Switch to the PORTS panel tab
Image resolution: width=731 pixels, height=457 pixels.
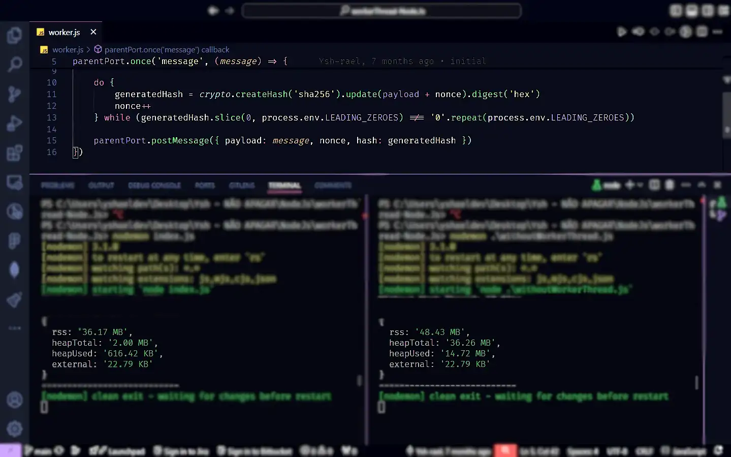tap(205, 186)
